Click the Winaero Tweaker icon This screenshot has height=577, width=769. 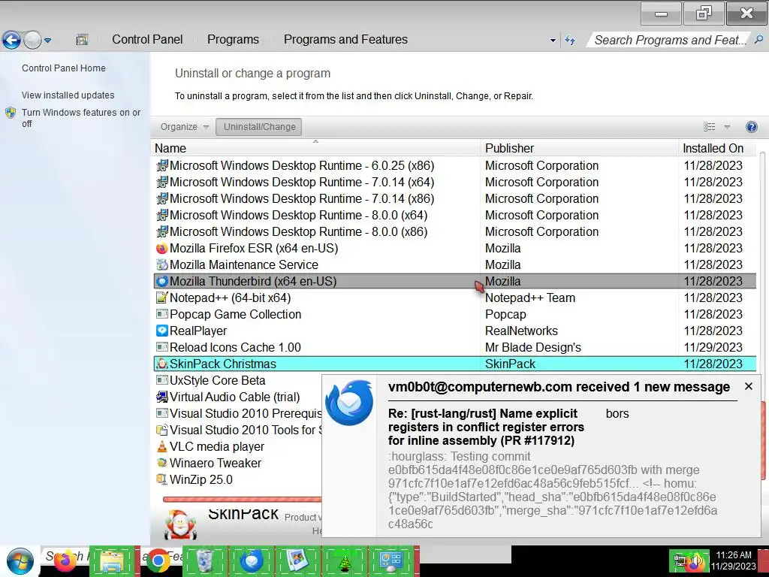point(162,463)
